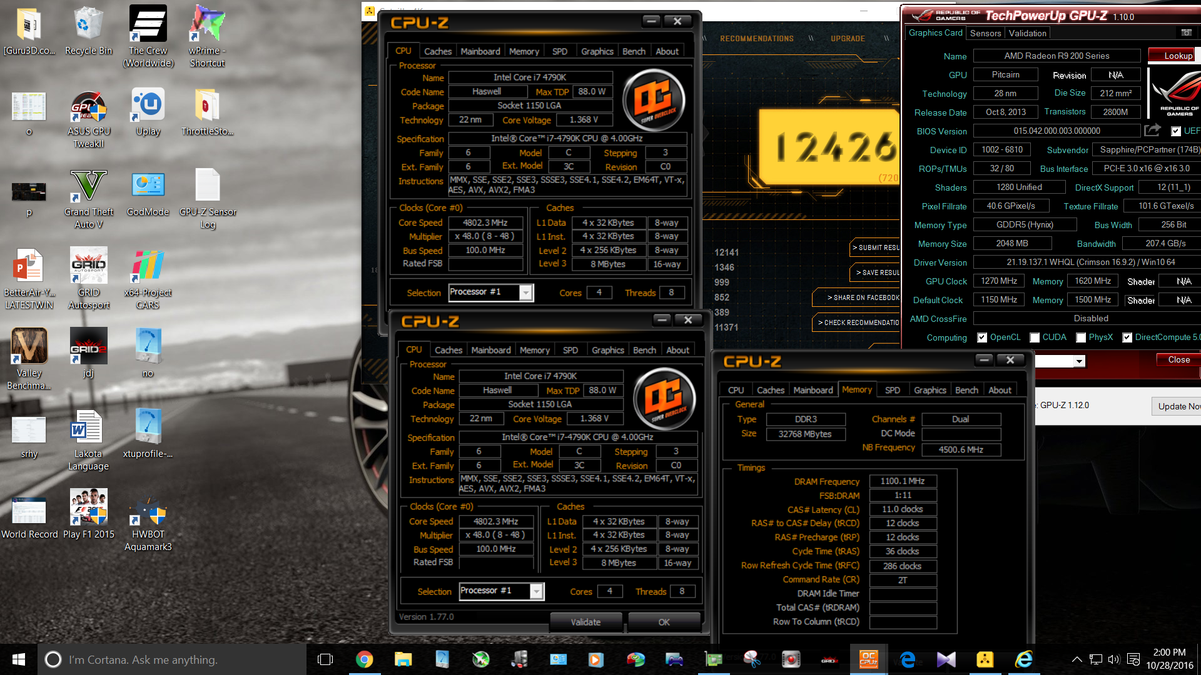Click the AMD Radeon R9 200 Series name field
The width and height of the screenshot is (1201, 675).
[1057, 56]
